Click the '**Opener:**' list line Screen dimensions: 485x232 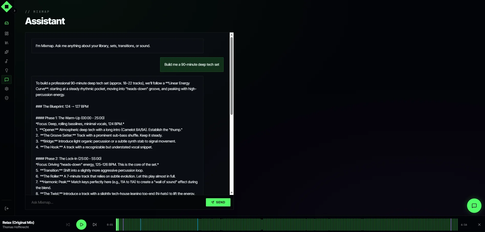(x=109, y=130)
